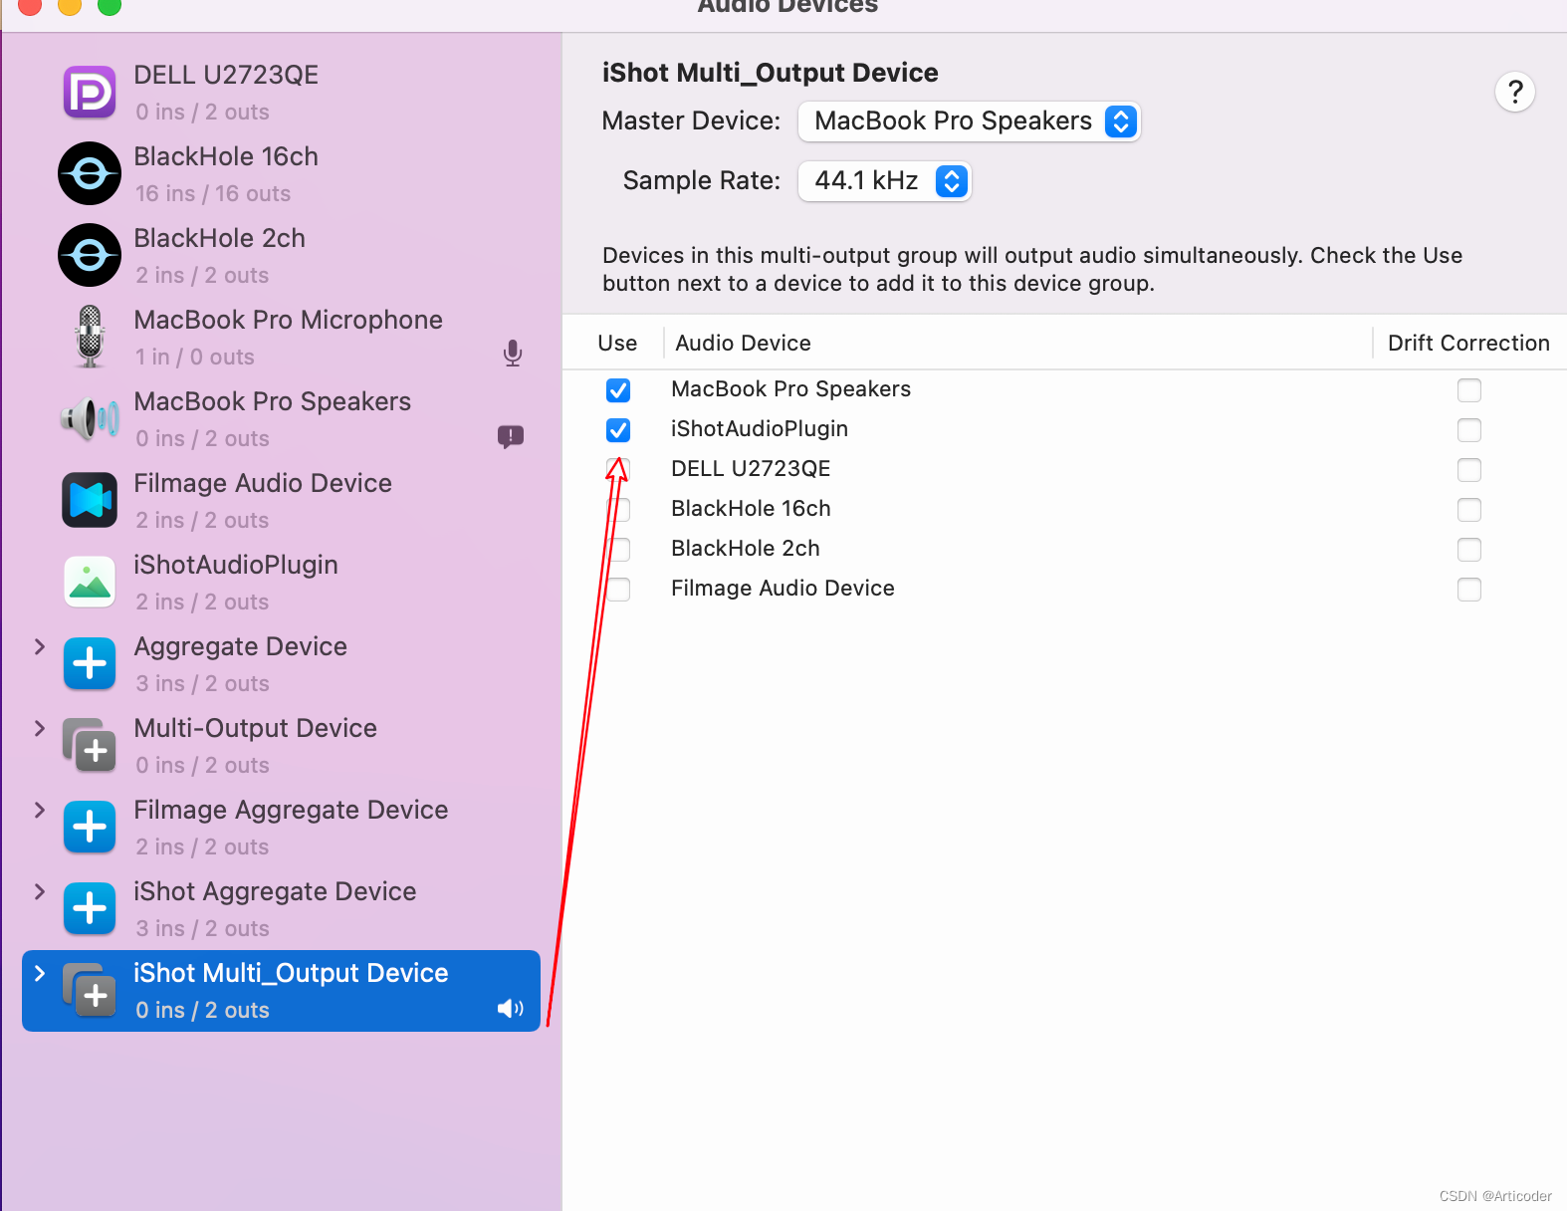Click the MacBook Pro Microphone icon
This screenshot has width=1567, height=1211.
point(90,337)
